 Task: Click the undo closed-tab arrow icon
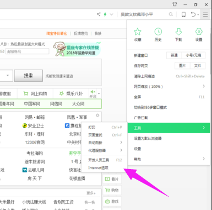click(193, 14)
